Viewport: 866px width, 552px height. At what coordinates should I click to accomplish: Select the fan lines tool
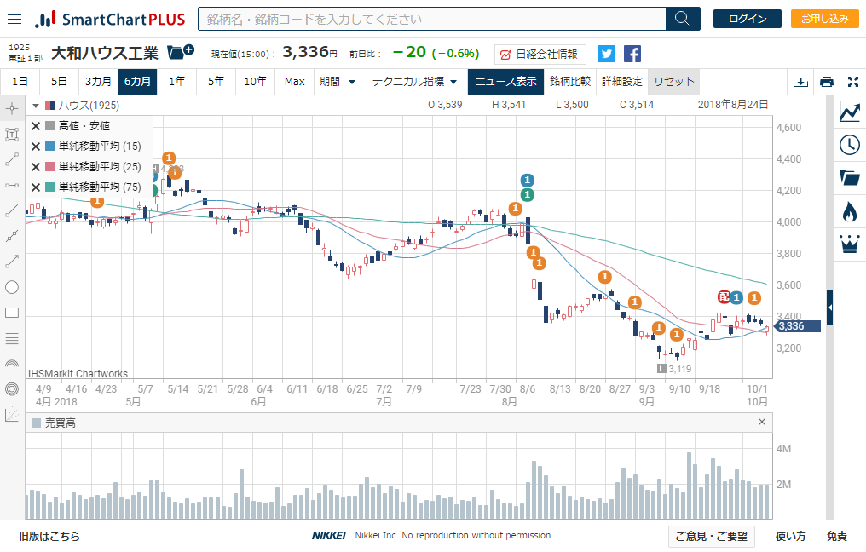point(12,415)
